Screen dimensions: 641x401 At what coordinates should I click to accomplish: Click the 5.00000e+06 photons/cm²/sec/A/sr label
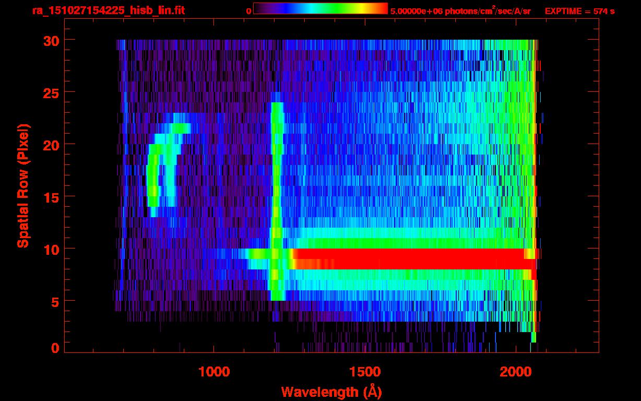[460, 10]
